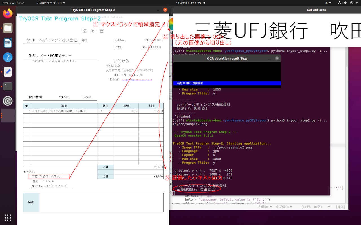Minimize the OCR detection result Text window
This screenshot has width=361, height=225.
click(270, 58)
